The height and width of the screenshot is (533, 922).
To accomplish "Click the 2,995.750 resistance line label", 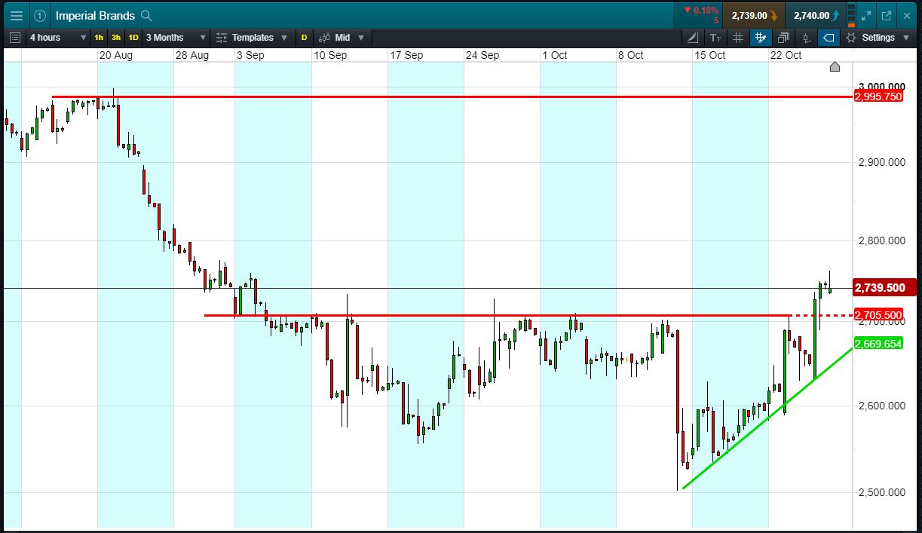I will [x=878, y=96].
